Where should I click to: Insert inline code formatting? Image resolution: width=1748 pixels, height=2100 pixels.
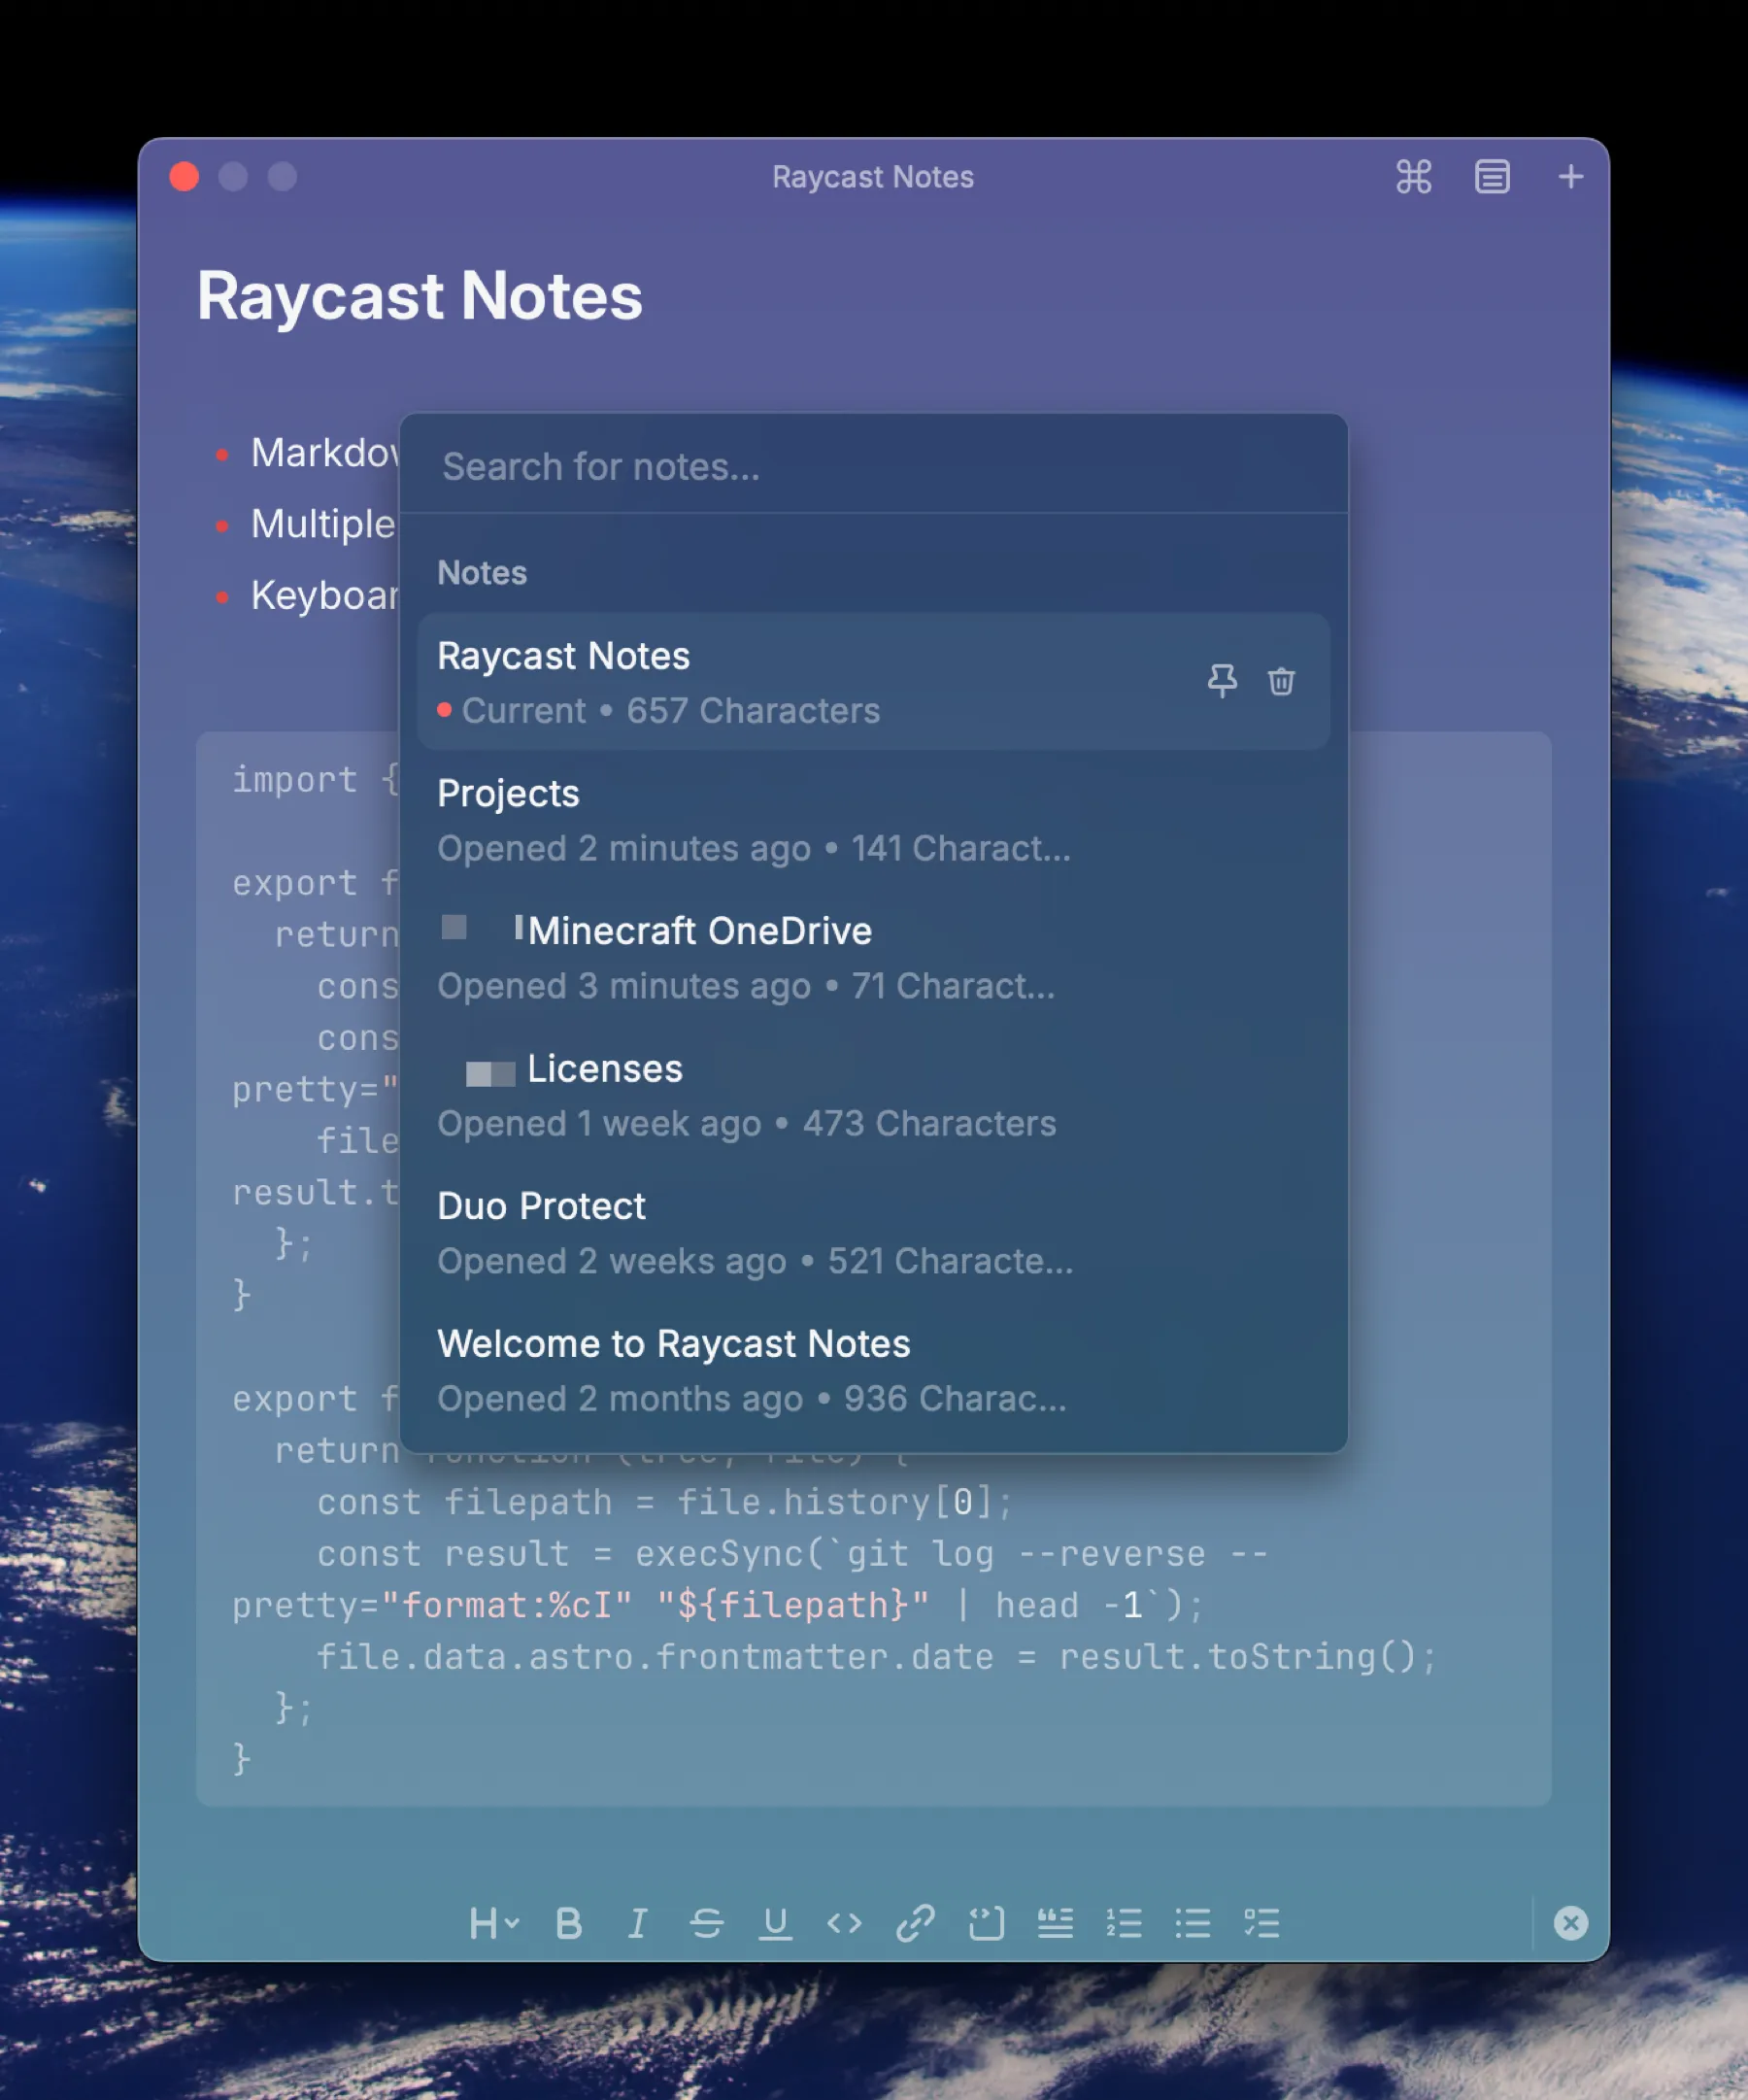845,1922
